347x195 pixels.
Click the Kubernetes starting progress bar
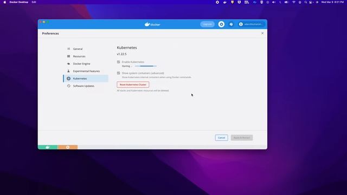(146, 66)
